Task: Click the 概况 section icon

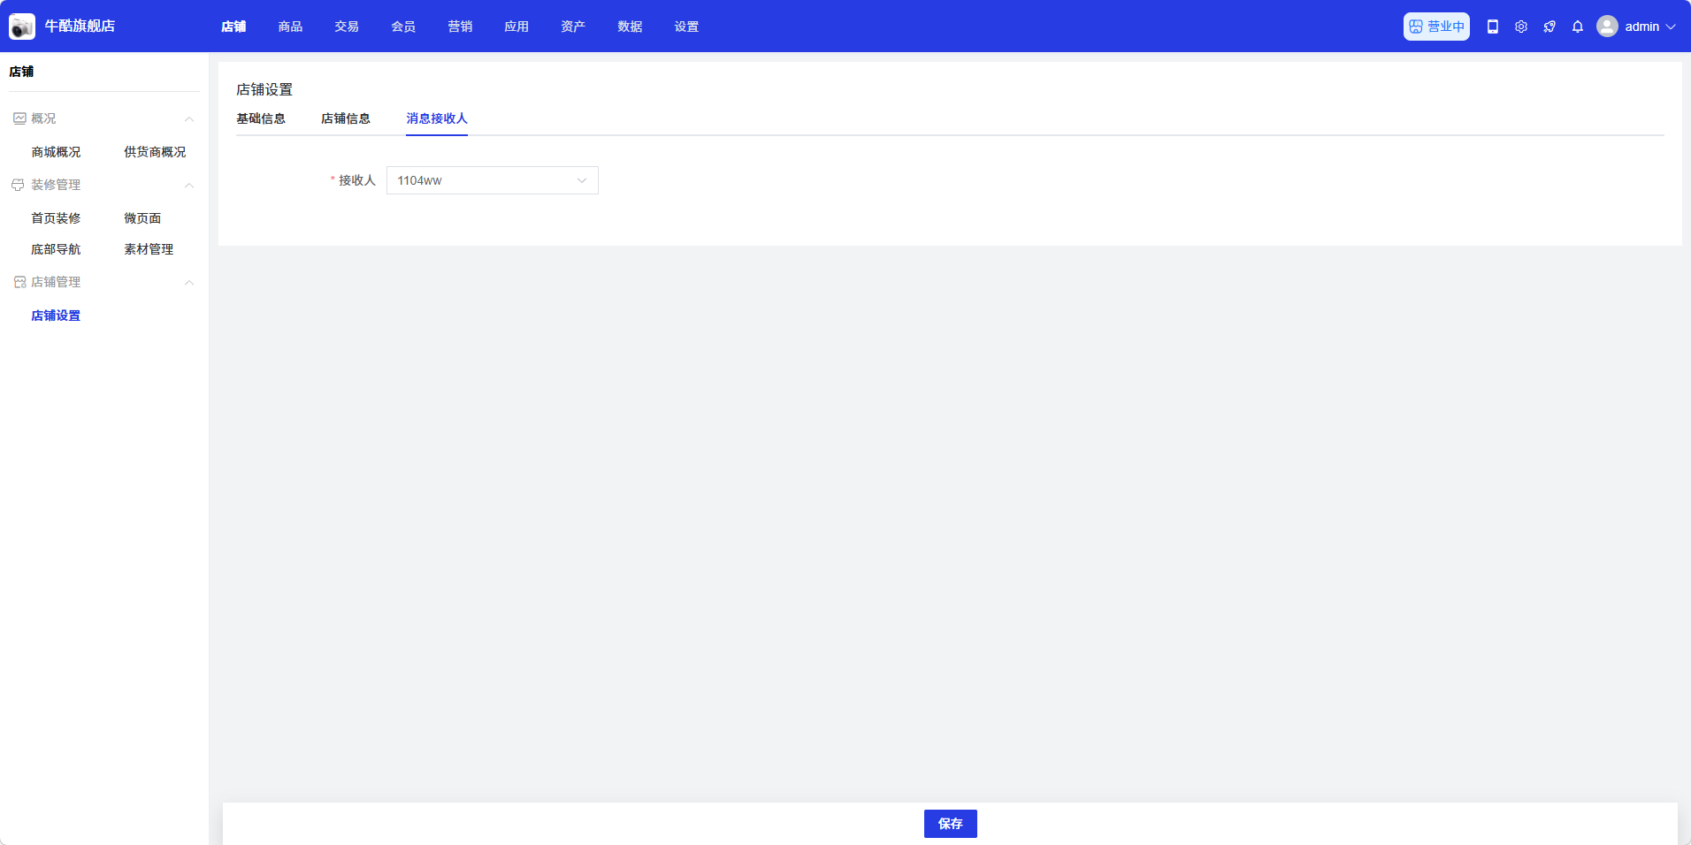Action: (19, 118)
